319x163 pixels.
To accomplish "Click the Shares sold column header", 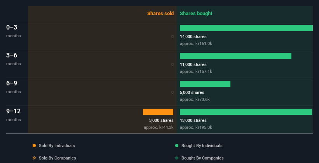I will 160,14.
